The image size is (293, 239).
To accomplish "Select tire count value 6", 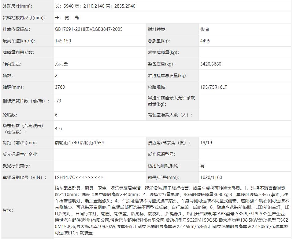I will point(56,115).
